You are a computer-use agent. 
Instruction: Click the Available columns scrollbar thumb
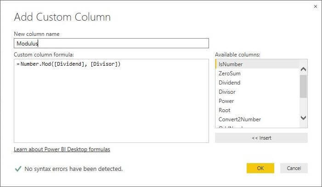[x=303, y=86]
